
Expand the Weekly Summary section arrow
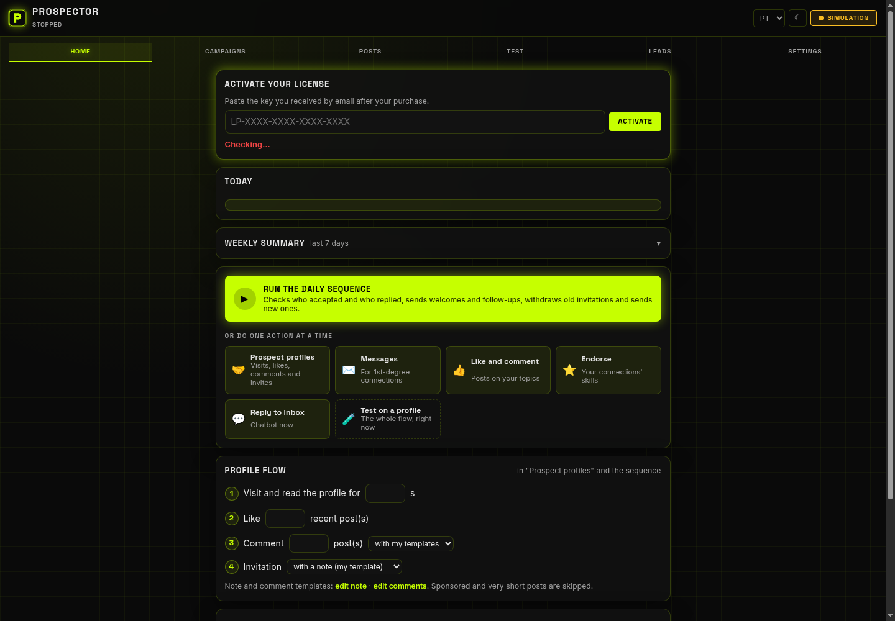(658, 243)
